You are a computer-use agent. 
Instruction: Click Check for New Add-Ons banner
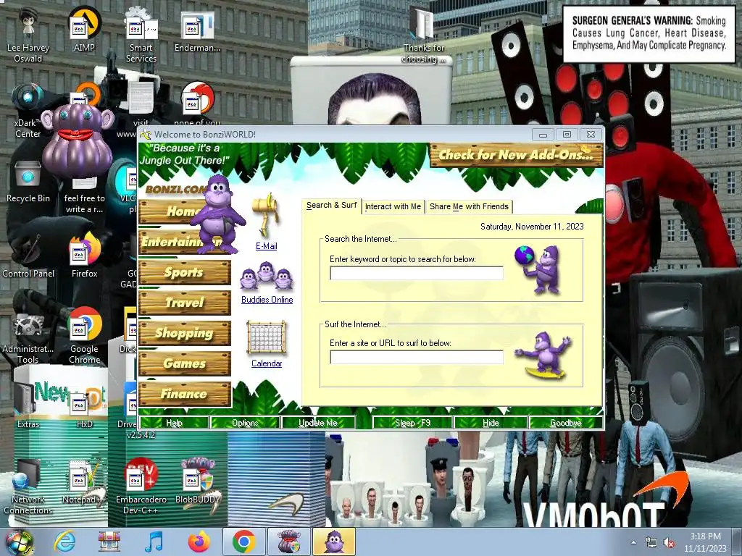[516, 155]
